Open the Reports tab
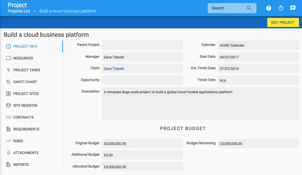 pyautogui.click(x=21, y=165)
